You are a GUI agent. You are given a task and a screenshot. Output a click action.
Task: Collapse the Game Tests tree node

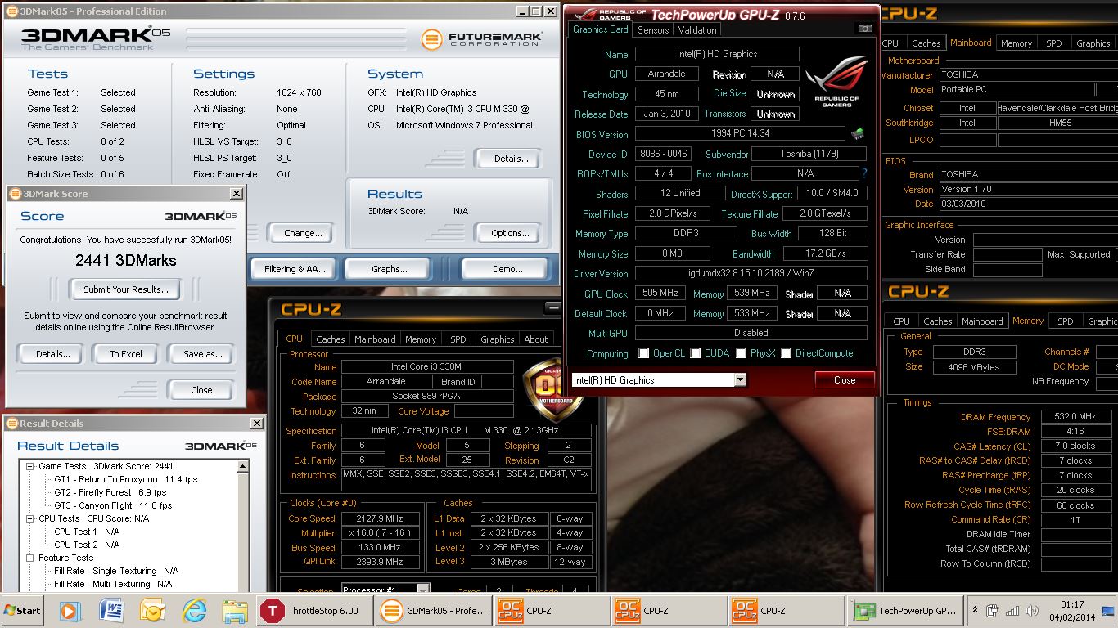pos(32,466)
